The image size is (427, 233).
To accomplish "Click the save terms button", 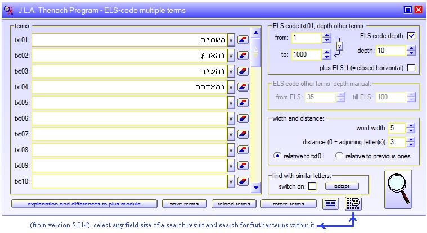I will coord(185,204).
